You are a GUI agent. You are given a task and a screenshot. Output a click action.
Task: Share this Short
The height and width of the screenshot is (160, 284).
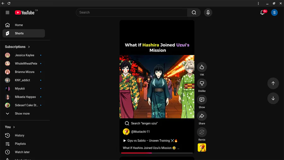coord(202,116)
